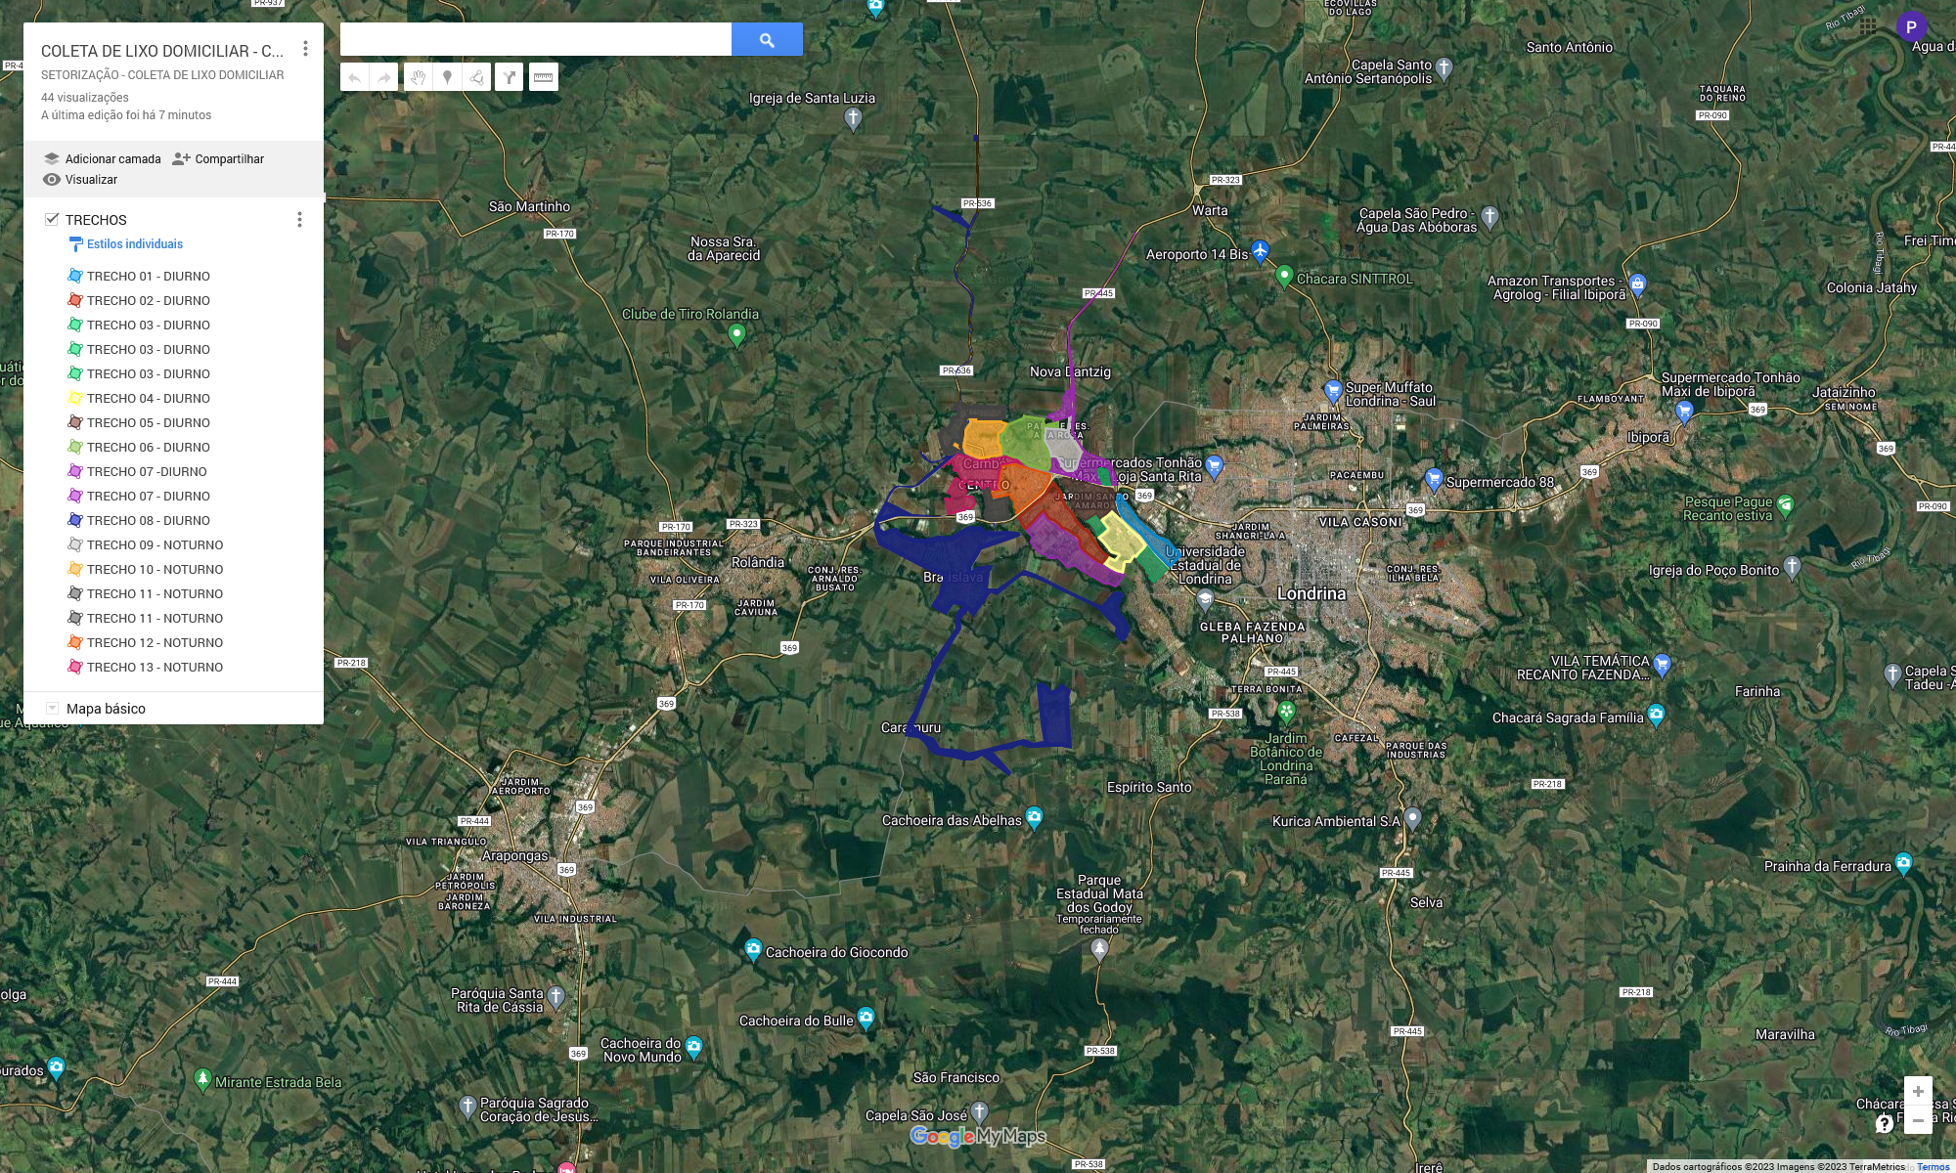This screenshot has width=1956, height=1173.
Task: Open TRECHOS layer three-dot options menu
Action: tap(299, 220)
